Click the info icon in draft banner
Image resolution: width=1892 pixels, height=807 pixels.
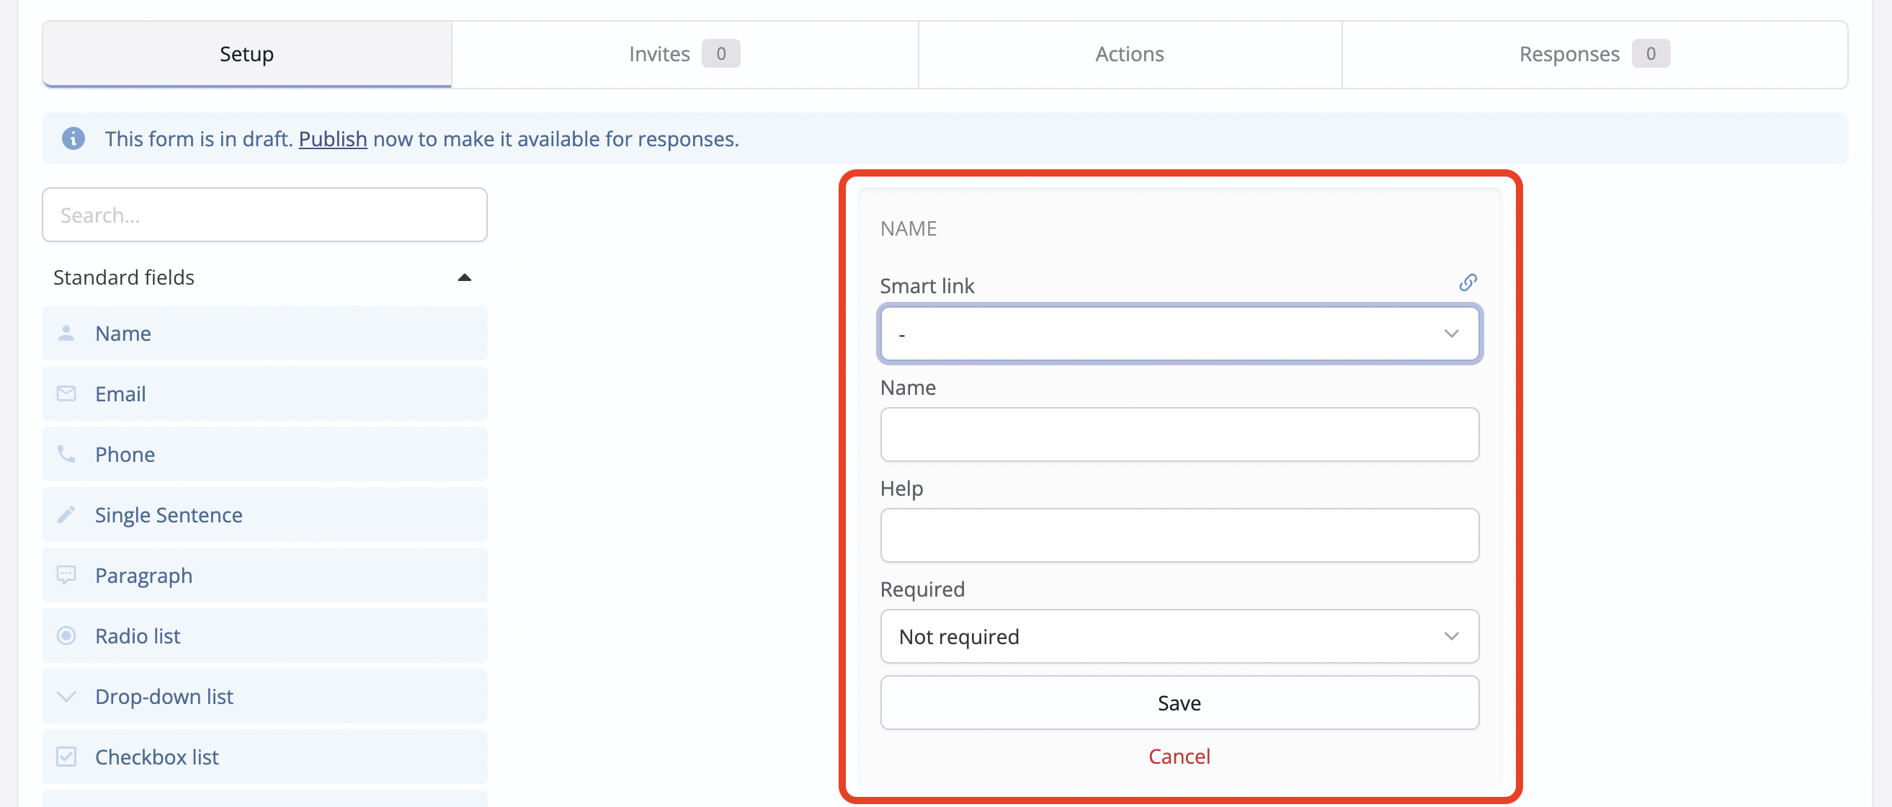(x=73, y=138)
